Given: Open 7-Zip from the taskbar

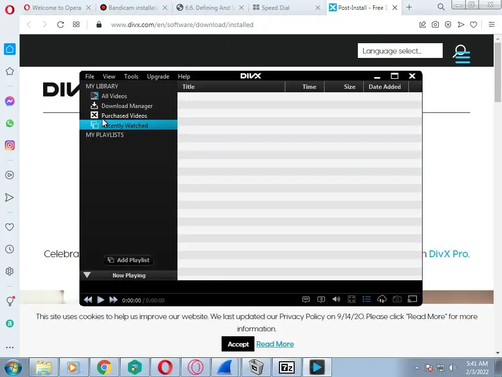Looking at the screenshot, I should tap(287, 367).
